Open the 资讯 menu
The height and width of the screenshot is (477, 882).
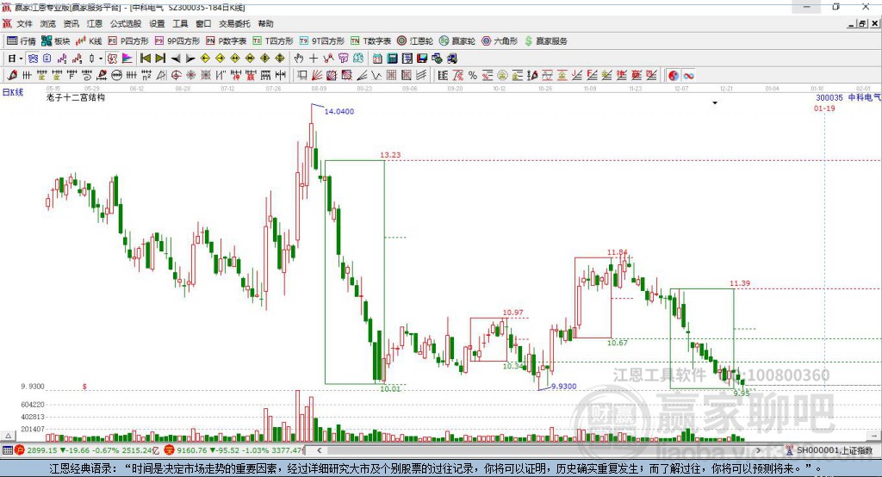click(71, 23)
